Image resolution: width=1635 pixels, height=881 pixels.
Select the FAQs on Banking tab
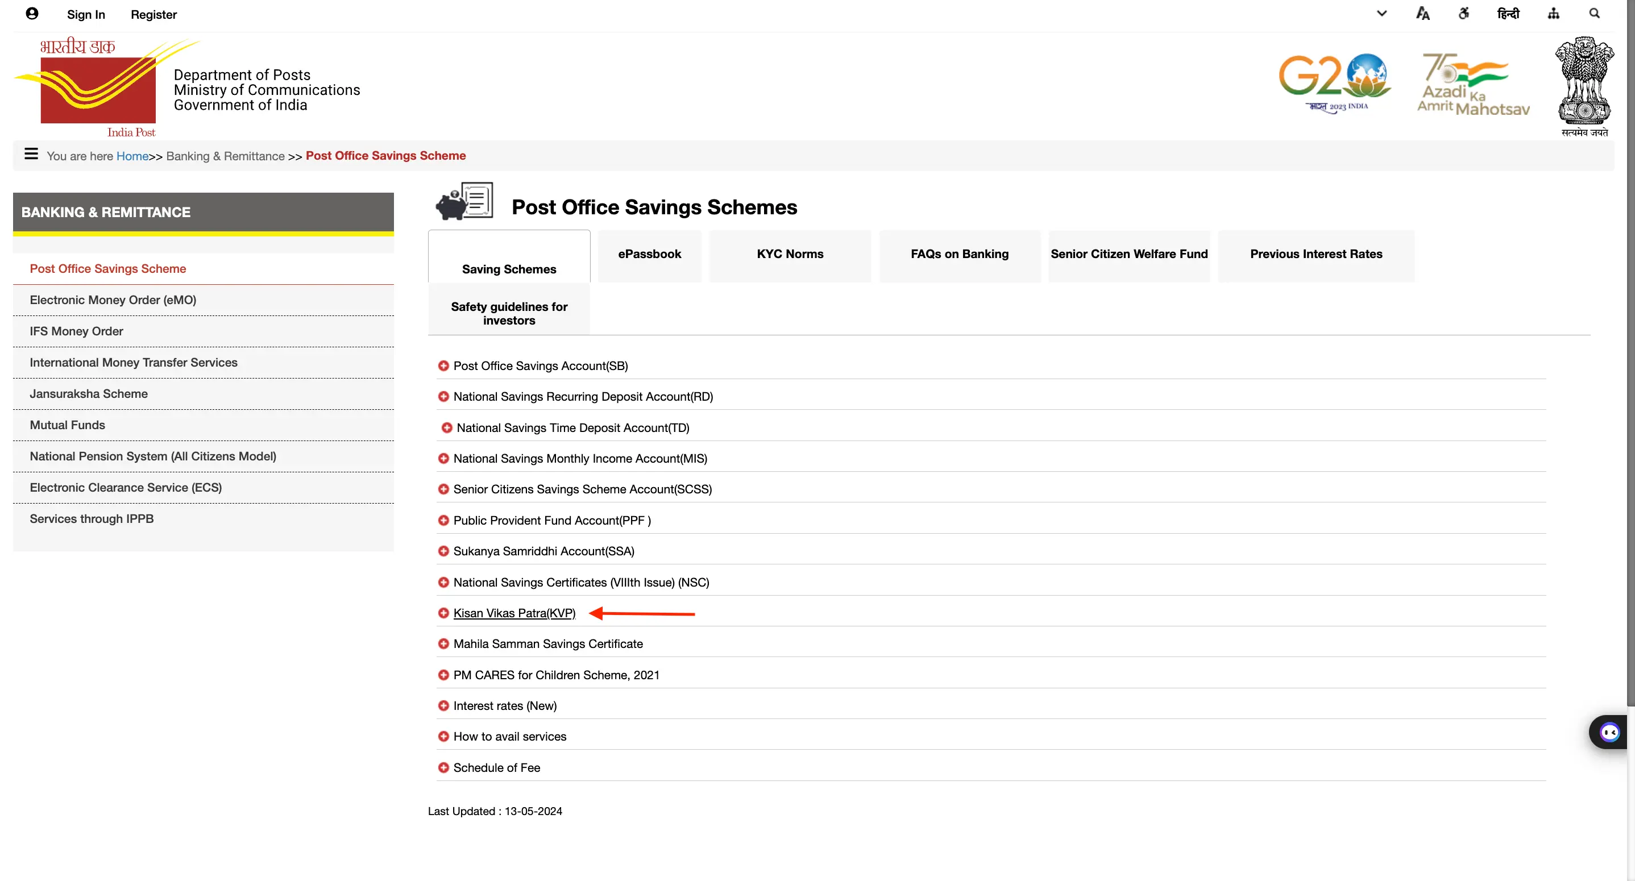pos(959,254)
